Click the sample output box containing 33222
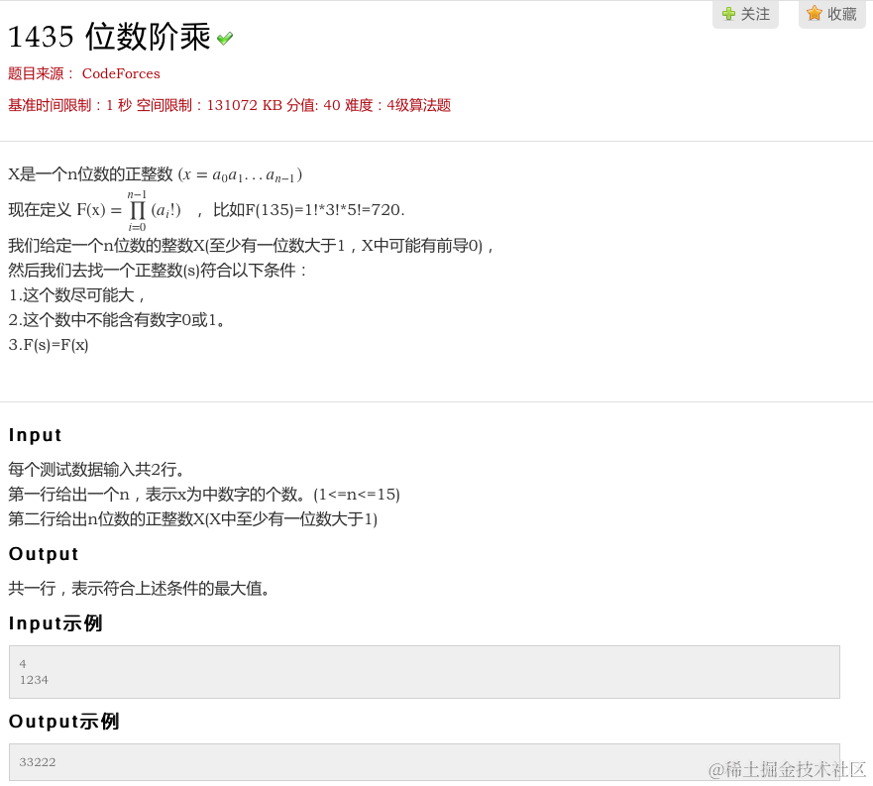The image size is (873, 786). [x=424, y=762]
